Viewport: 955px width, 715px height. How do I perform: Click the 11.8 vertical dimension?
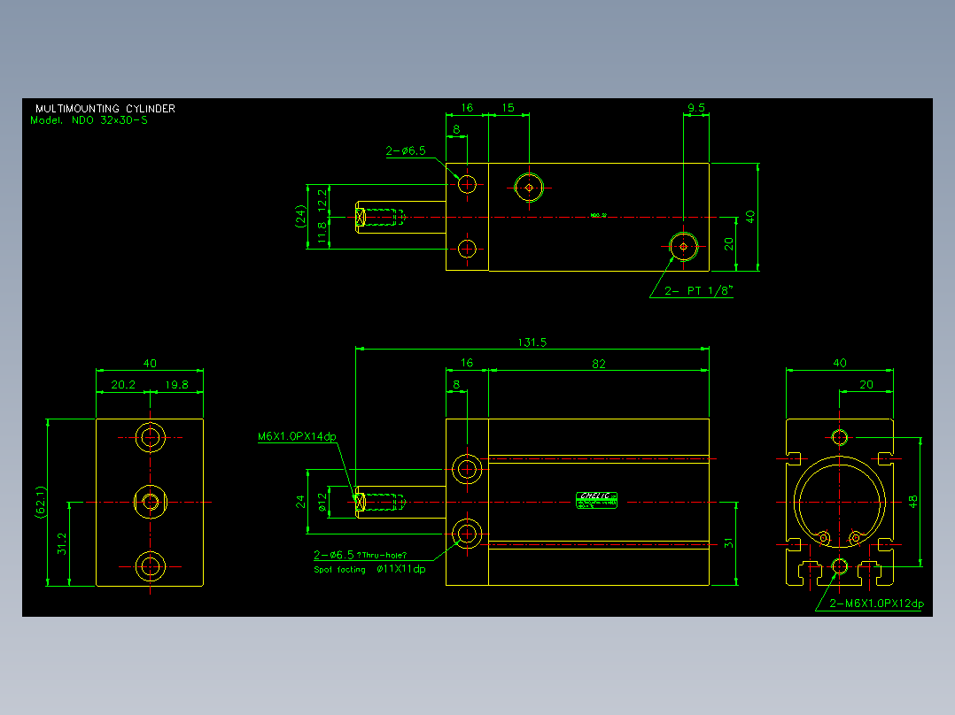click(322, 233)
